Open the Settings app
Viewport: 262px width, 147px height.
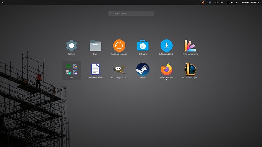click(71, 45)
